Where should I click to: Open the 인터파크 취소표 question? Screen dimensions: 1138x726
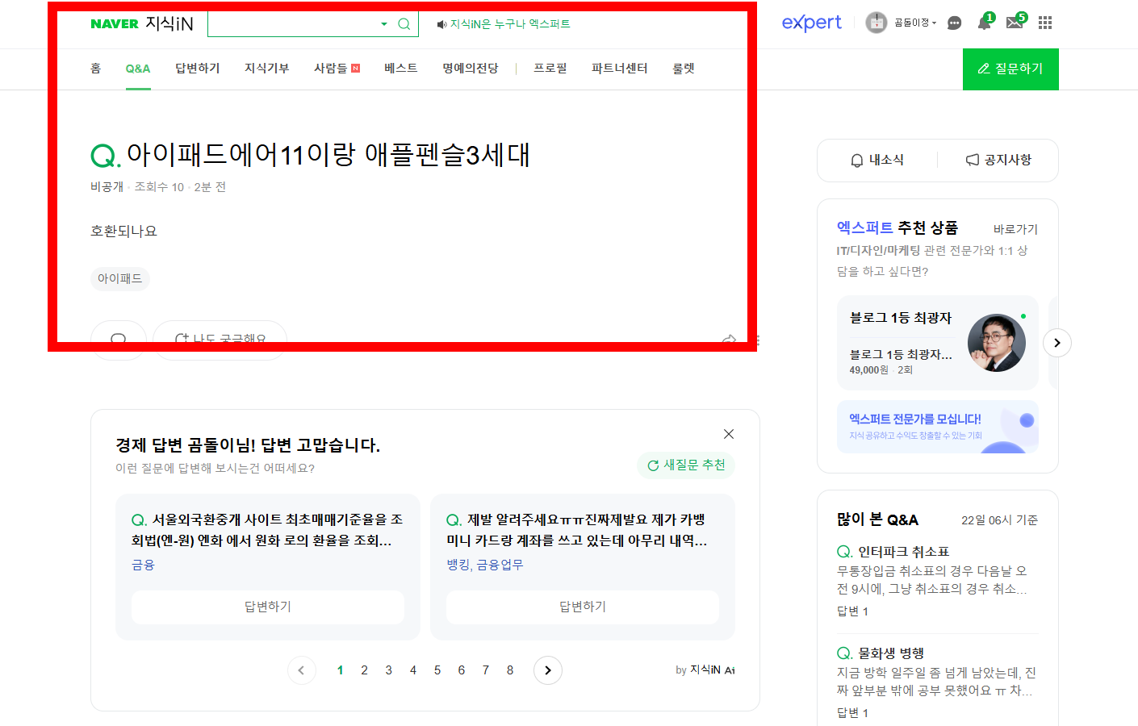tap(903, 552)
